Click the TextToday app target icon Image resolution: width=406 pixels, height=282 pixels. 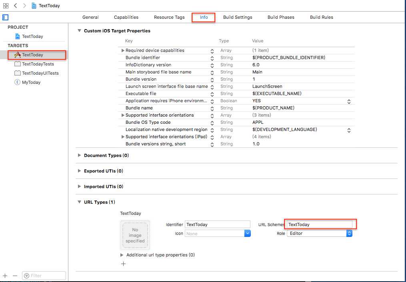(17, 55)
